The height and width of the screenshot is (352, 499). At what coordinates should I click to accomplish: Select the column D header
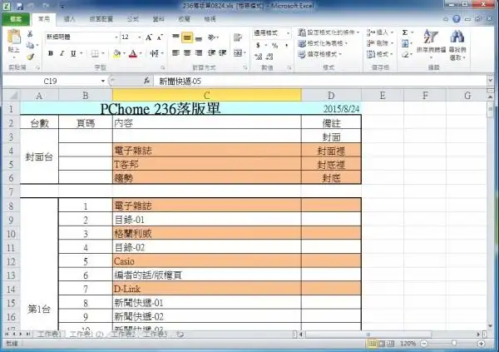click(331, 95)
